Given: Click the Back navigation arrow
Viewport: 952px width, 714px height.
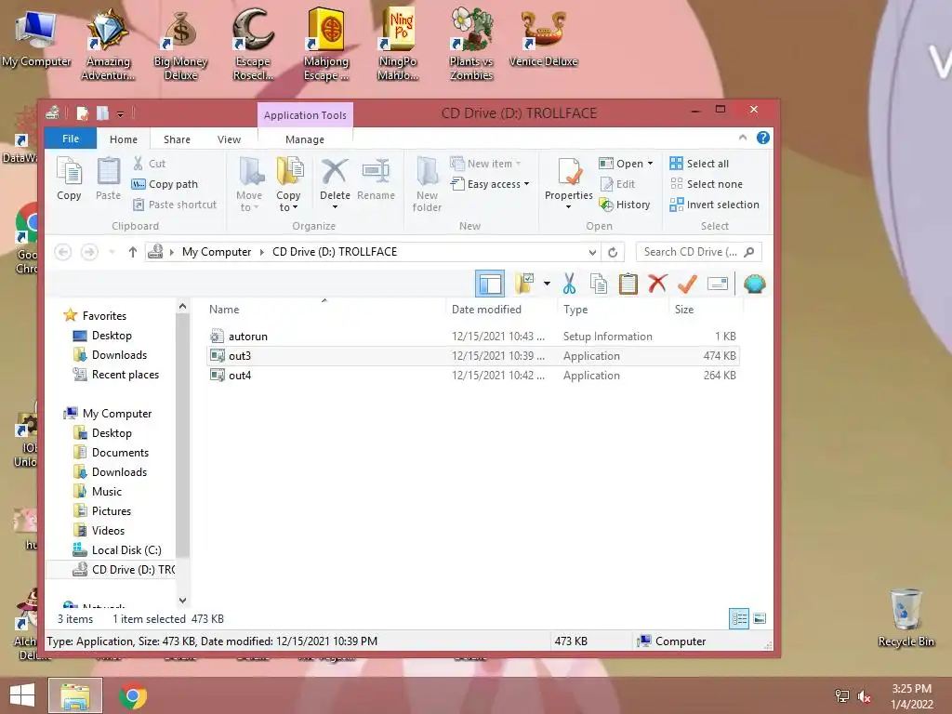Looking at the screenshot, I should coord(62,251).
